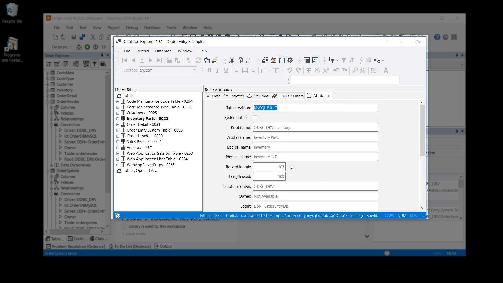Click the form view toolbar icon

pos(315,61)
